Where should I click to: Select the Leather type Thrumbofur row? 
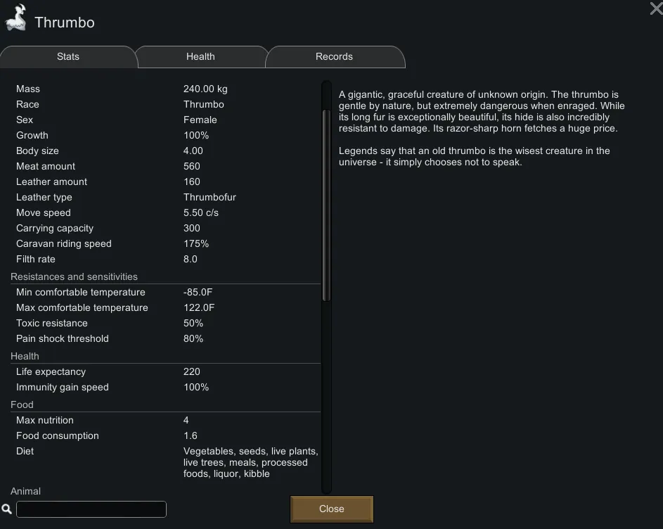tap(165, 197)
